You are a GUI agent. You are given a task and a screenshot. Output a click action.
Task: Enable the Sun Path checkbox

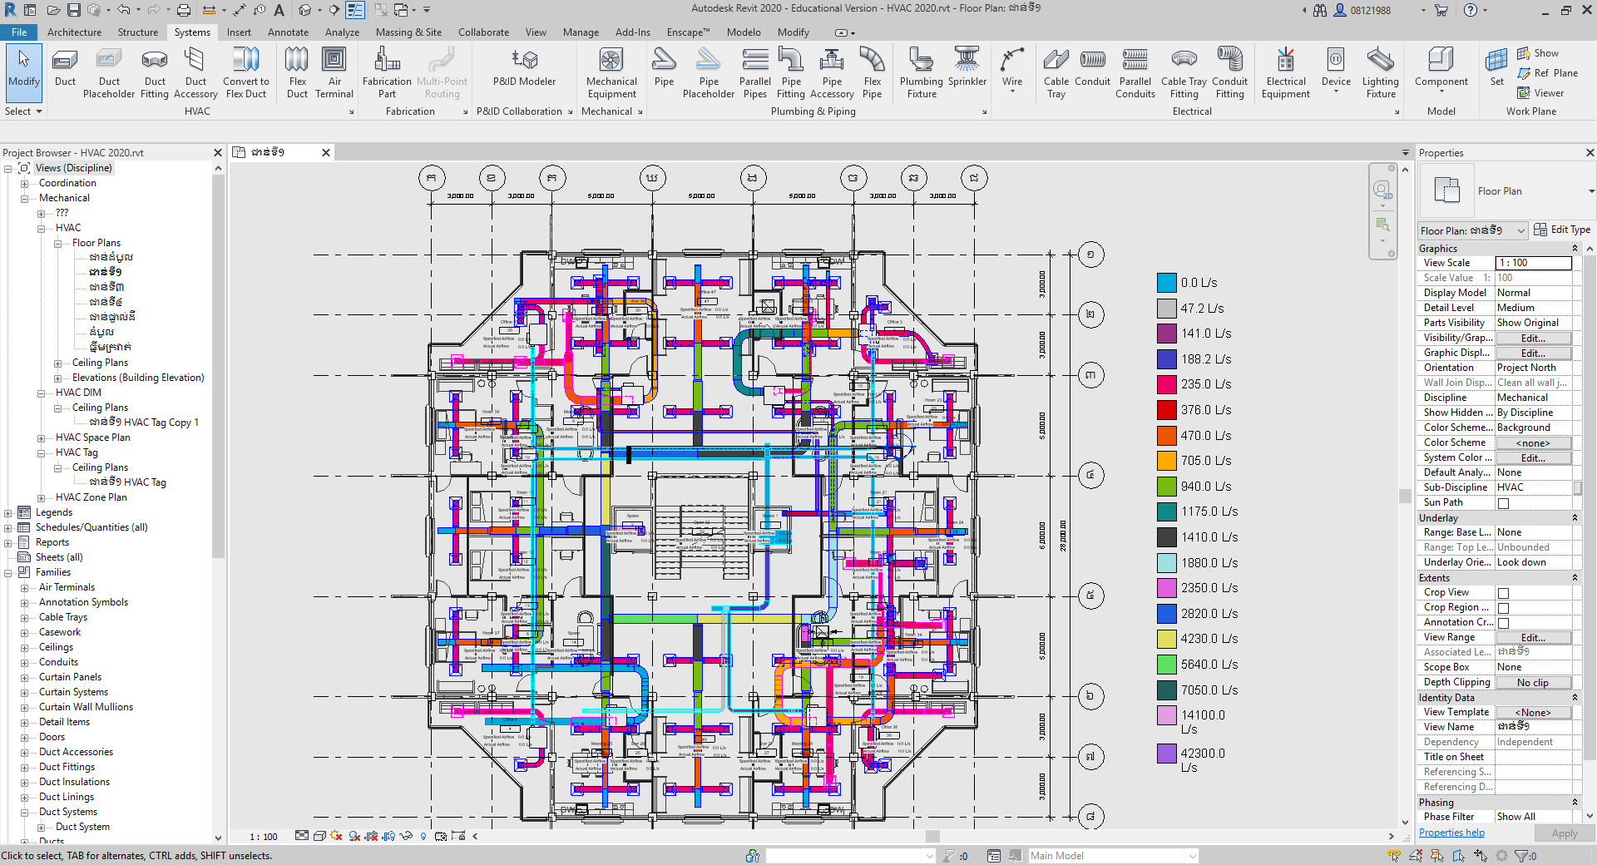click(x=1503, y=503)
